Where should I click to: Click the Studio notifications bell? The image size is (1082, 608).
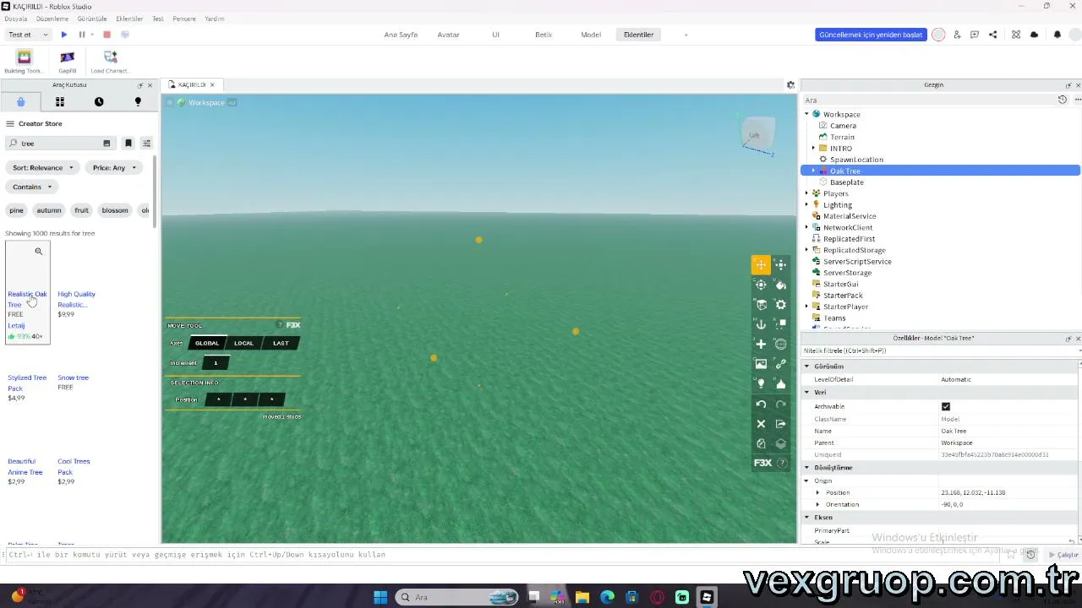click(x=1057, y=35)
